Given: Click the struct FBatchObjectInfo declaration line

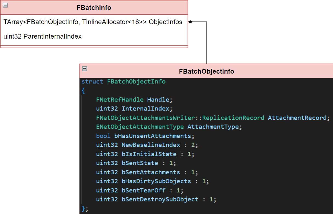Looking at the screenshot, I should click(123, 82).
